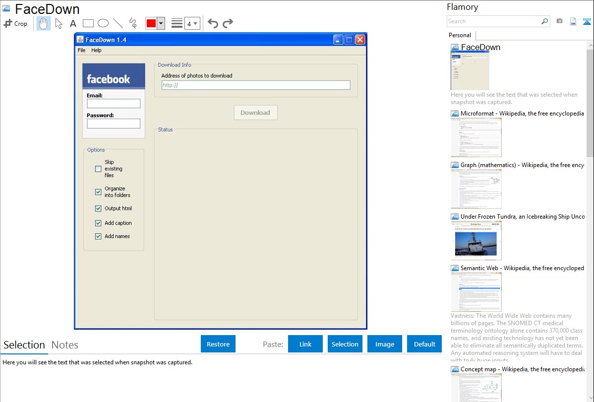594x402 pixels.
Task: Uncheck the Add caption option
Action: [x=98, y=223]
